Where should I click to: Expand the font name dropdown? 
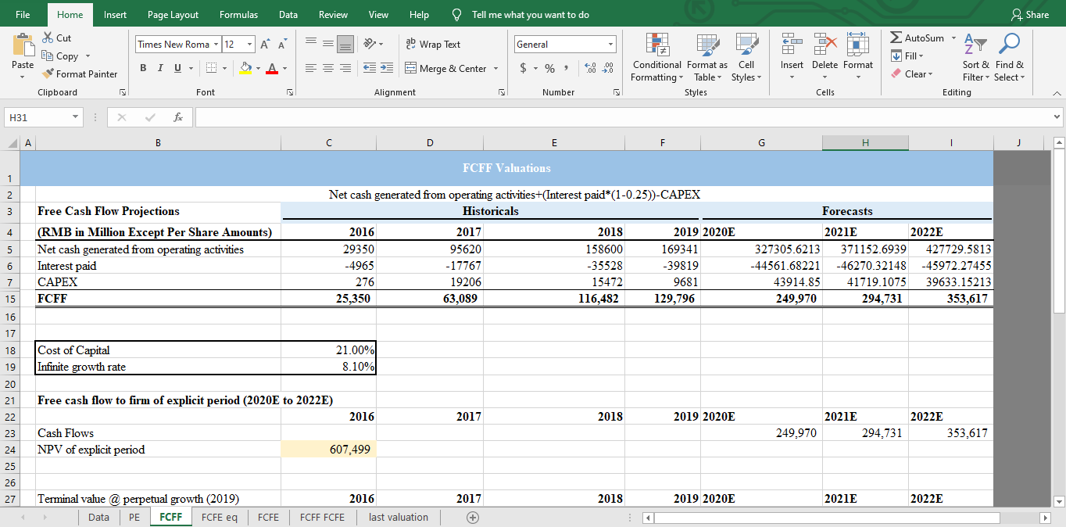(x=216, y=45)
